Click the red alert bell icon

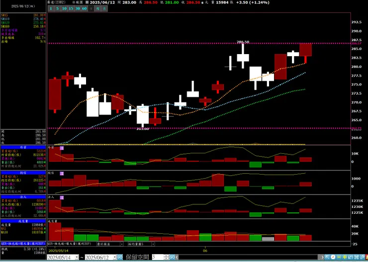[367, 257]
